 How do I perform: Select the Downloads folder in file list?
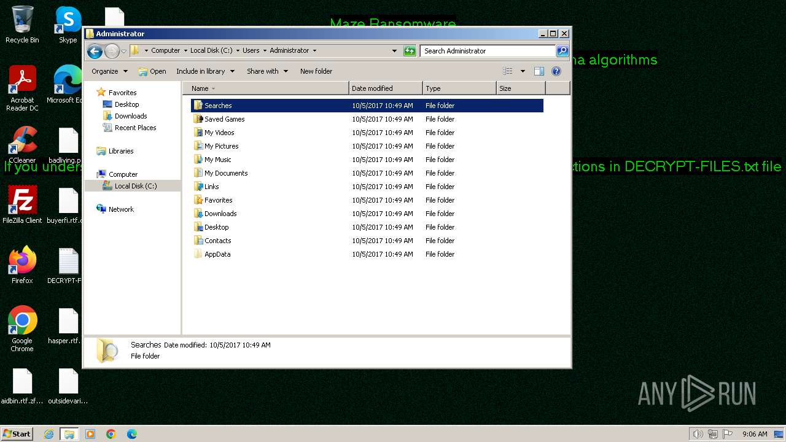215,214
